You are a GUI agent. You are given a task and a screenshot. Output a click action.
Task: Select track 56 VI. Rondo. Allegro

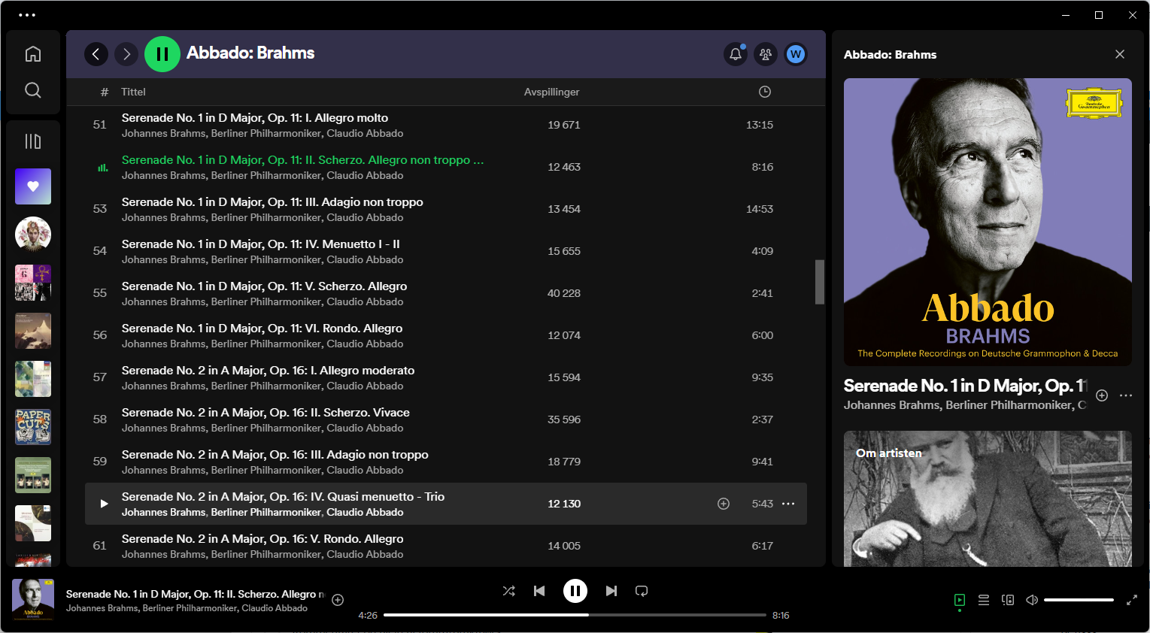coord(446,335)
